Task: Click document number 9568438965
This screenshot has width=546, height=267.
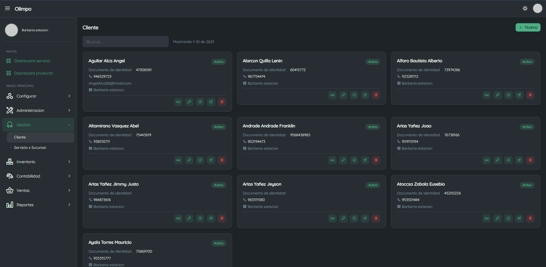Action: (300, 135)
